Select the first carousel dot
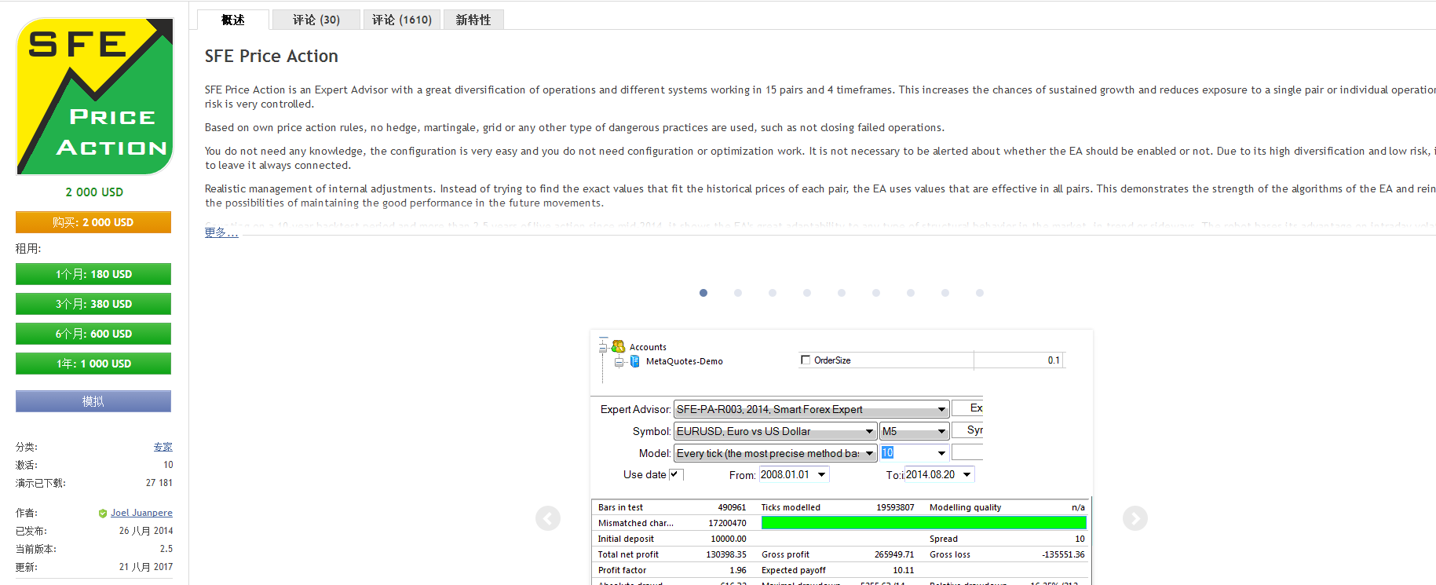Viewport: 1436px width, 585px height. [x=703, y=293]
